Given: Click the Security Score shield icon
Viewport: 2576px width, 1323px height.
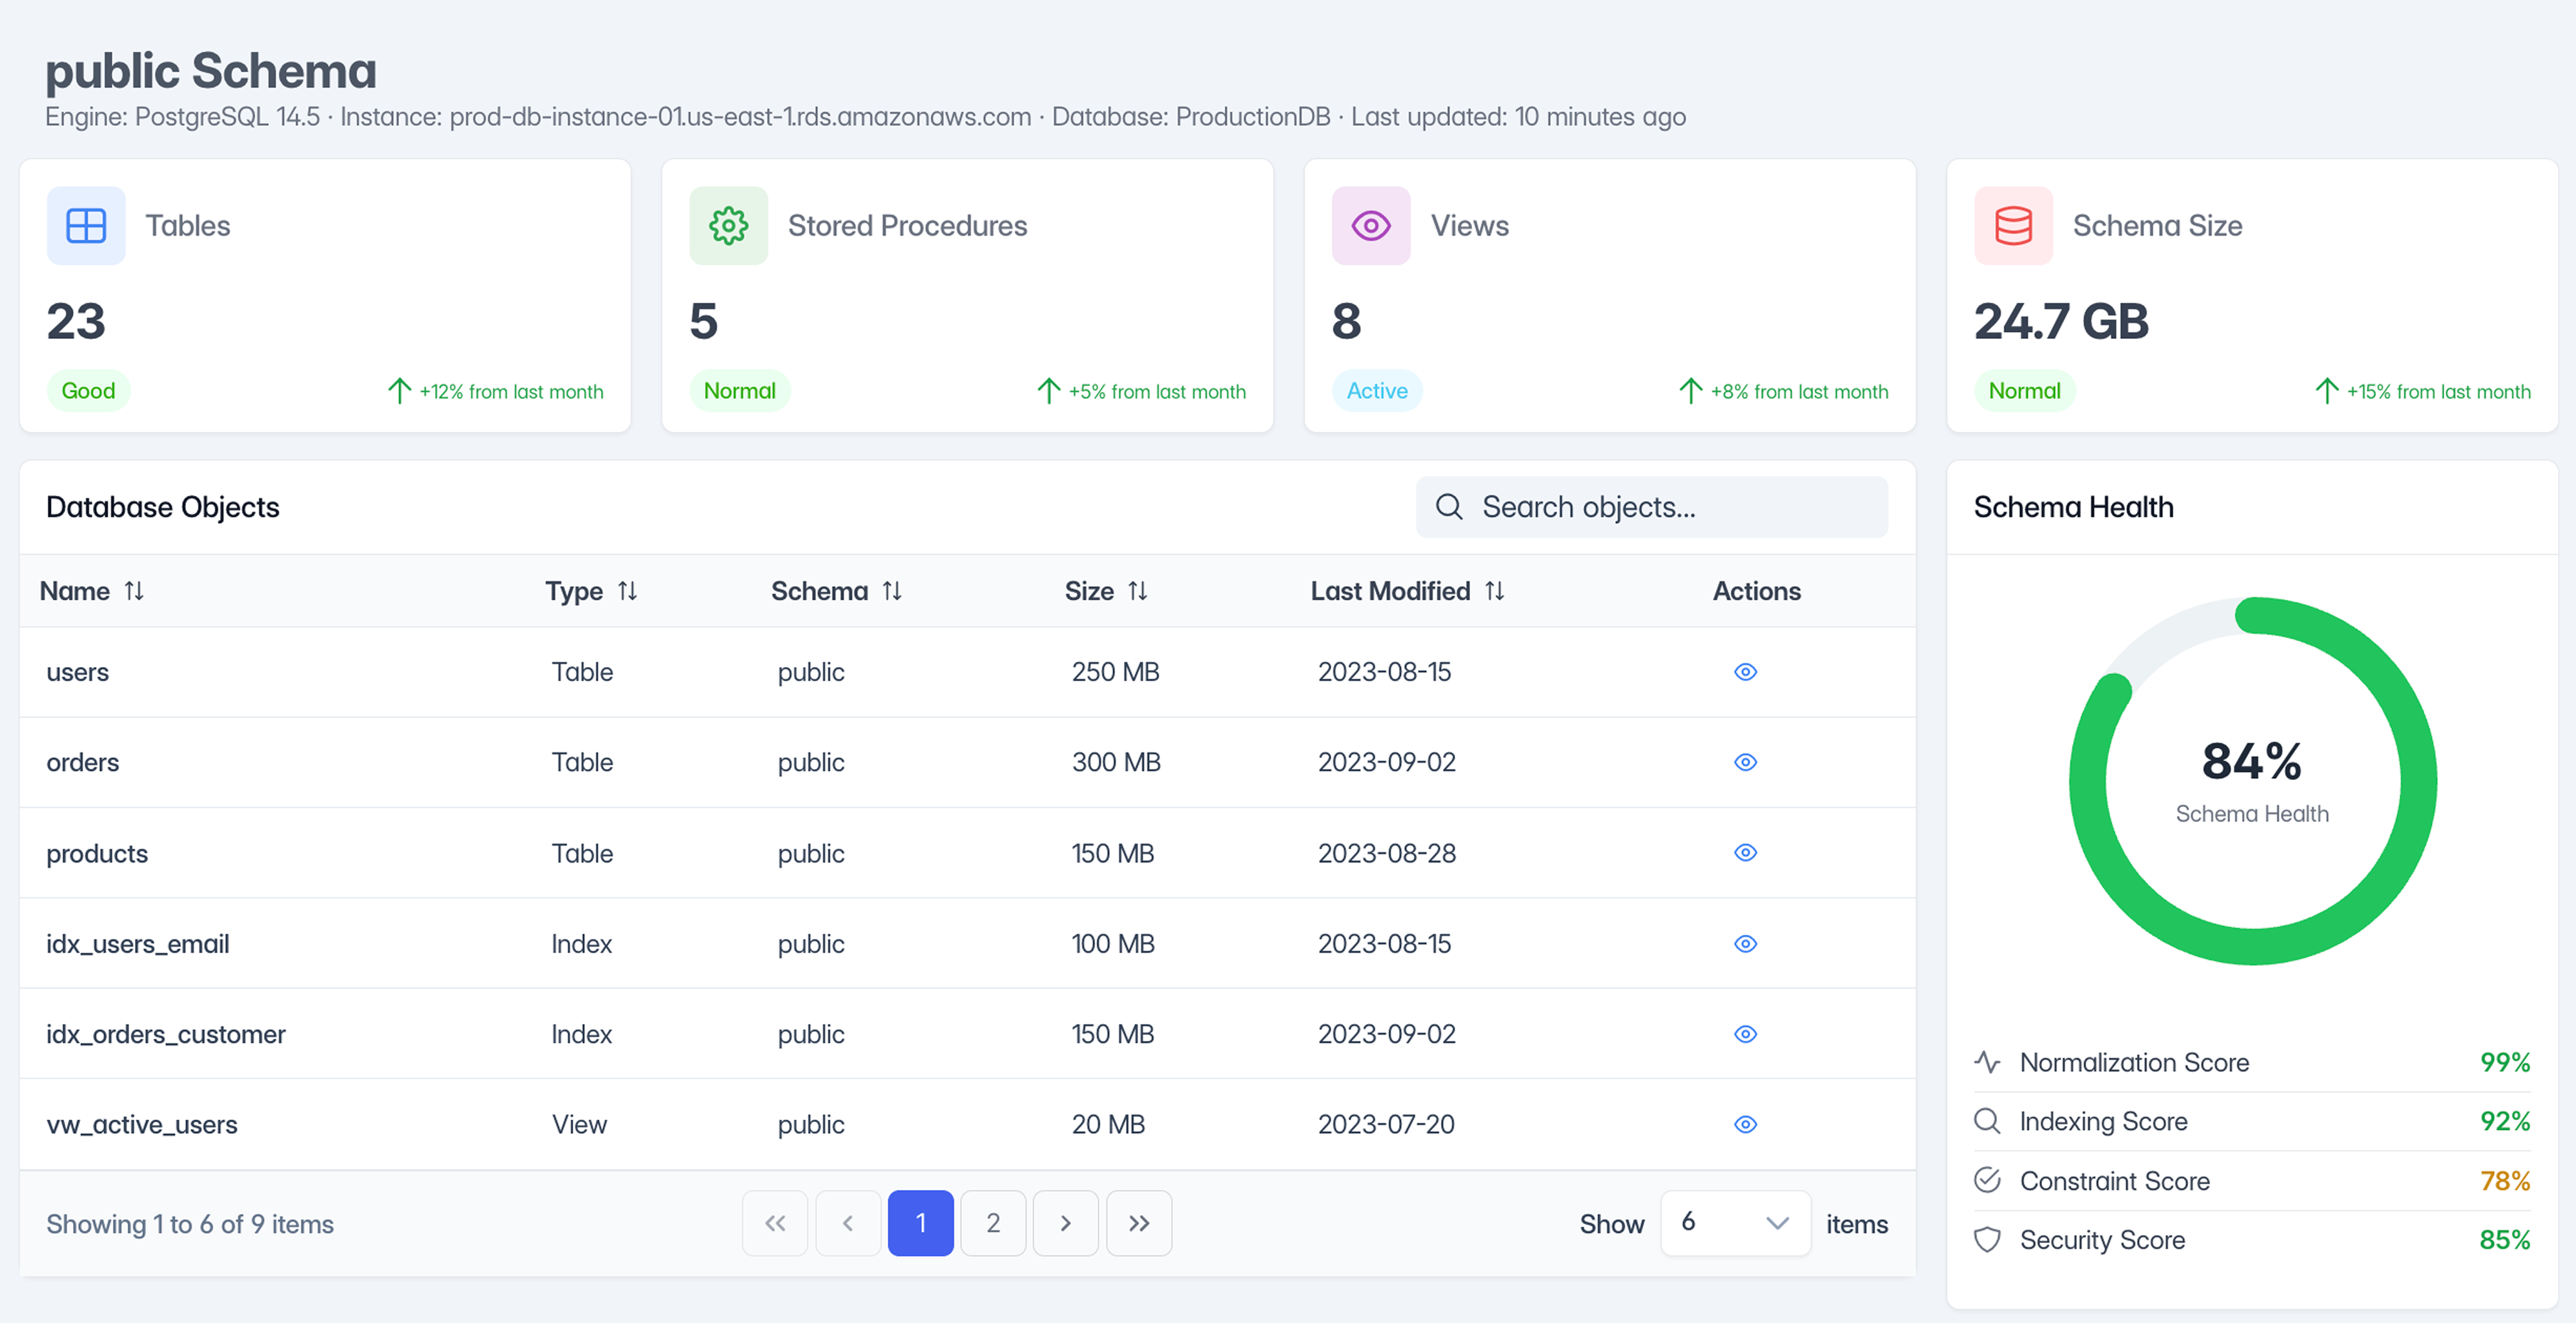Looking at the screenshot, I should coord(1987,1240).
